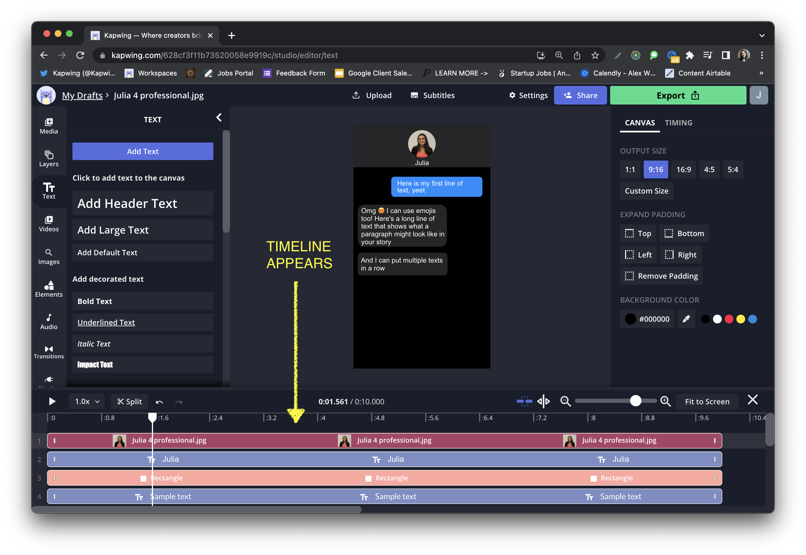
Task: Open the 1.0x playback speed dropdown
Action: 87,401
